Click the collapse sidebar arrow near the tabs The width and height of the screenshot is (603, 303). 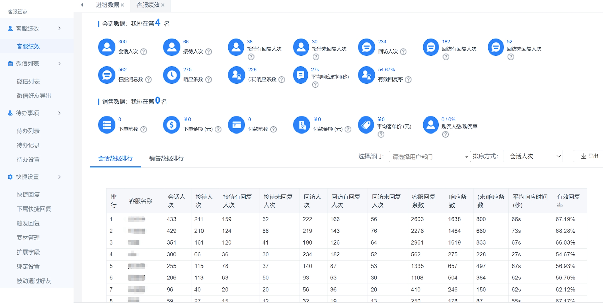[x=82, y=5]
